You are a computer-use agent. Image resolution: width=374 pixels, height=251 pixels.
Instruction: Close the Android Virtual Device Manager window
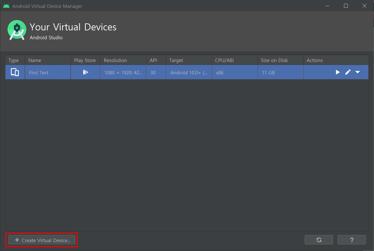coord(365,6)
